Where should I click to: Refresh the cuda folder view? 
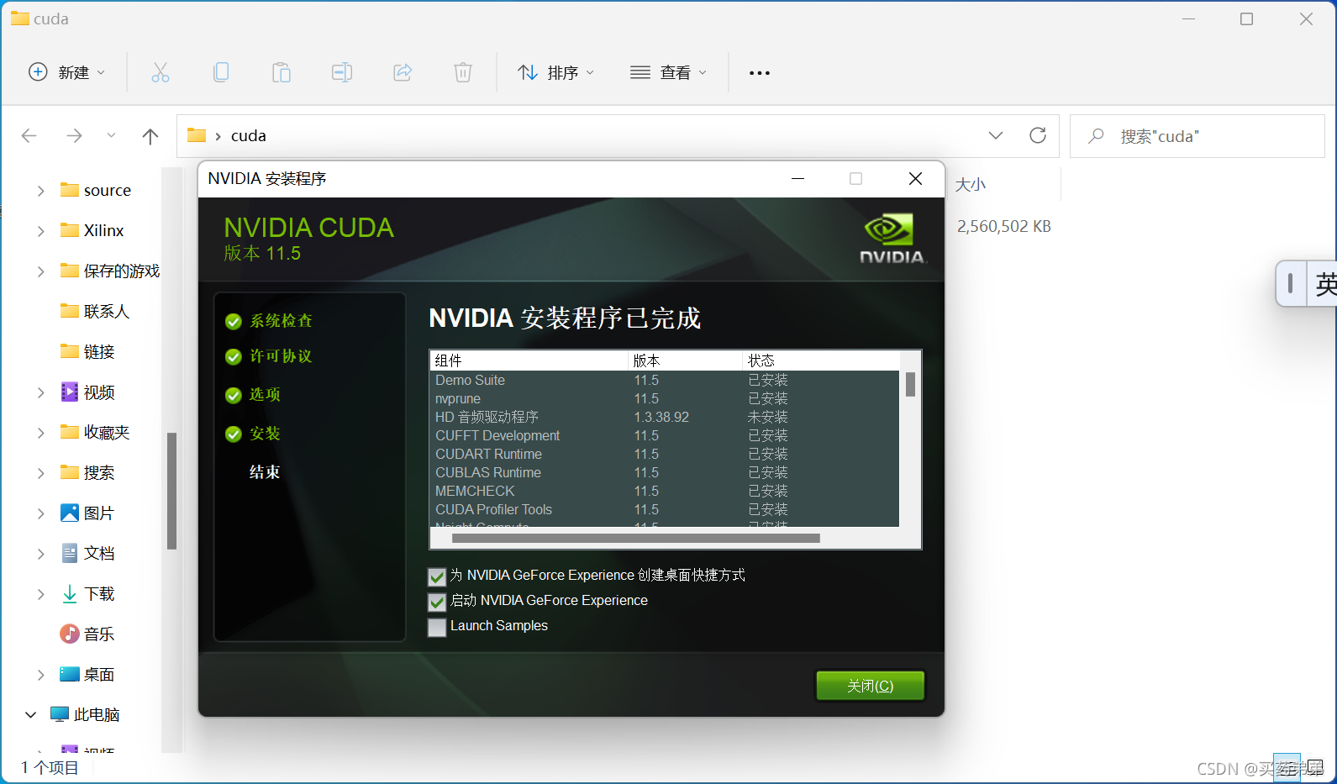point(1038,135)
